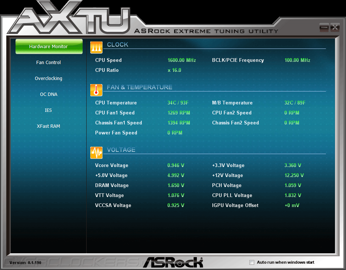This screenshot has width=346, height=270.
Task: Click +5.0V Voltage value 4.992 V
Action: coord(176,175)
